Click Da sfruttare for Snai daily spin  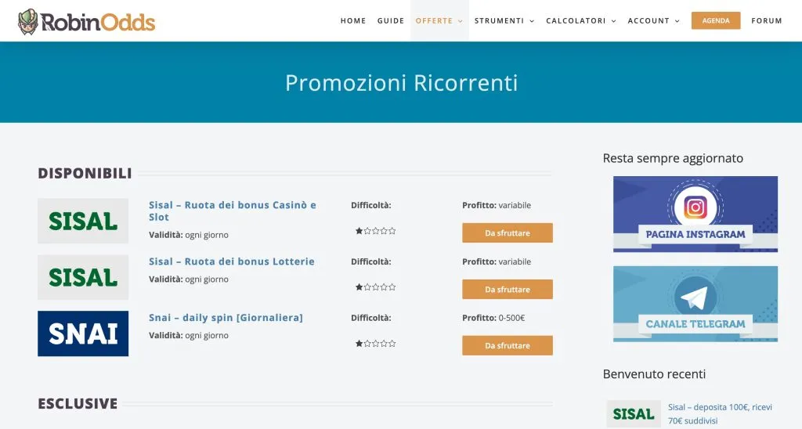pos(508,345)
